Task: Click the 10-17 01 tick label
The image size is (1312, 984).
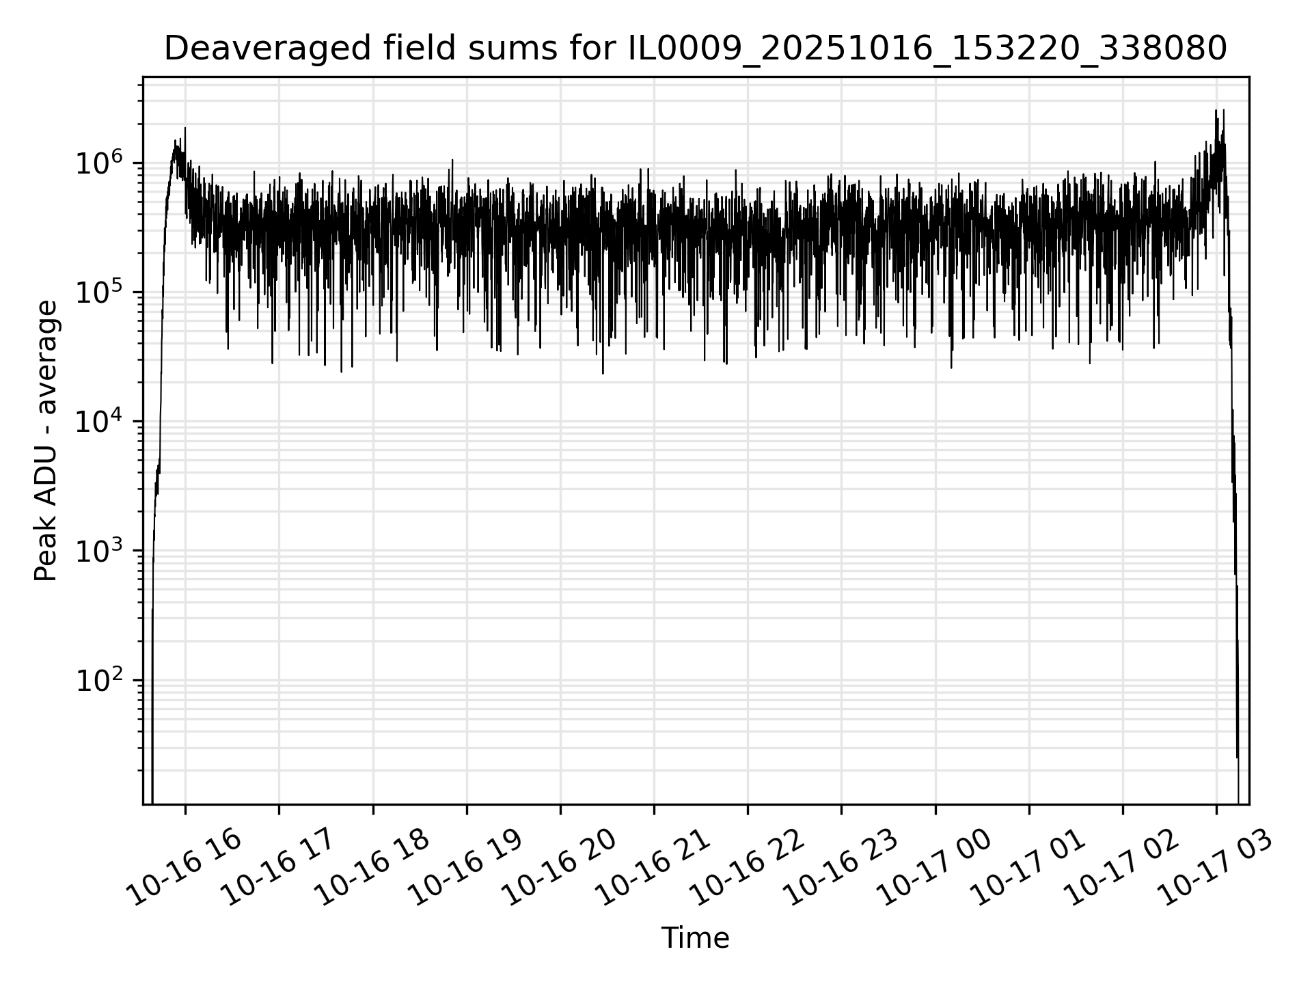Action: pos(1030,868)
